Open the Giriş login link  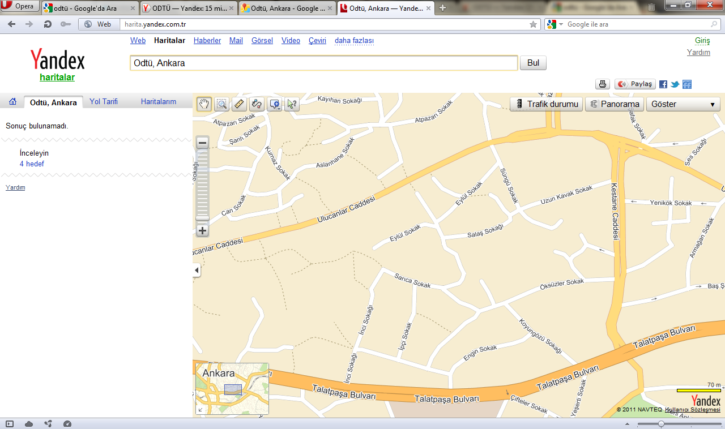(x=702, y=41)
